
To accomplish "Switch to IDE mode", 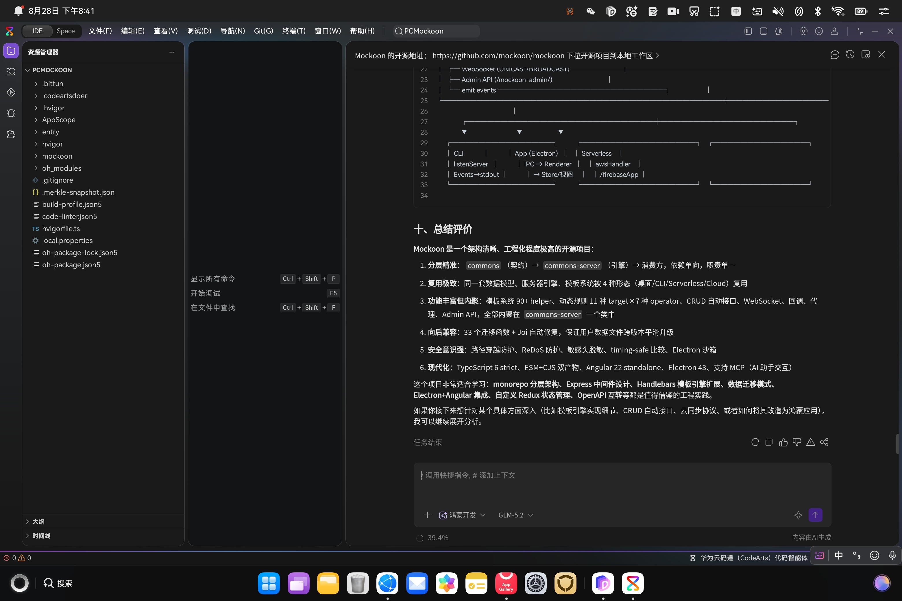I will 37,31.
